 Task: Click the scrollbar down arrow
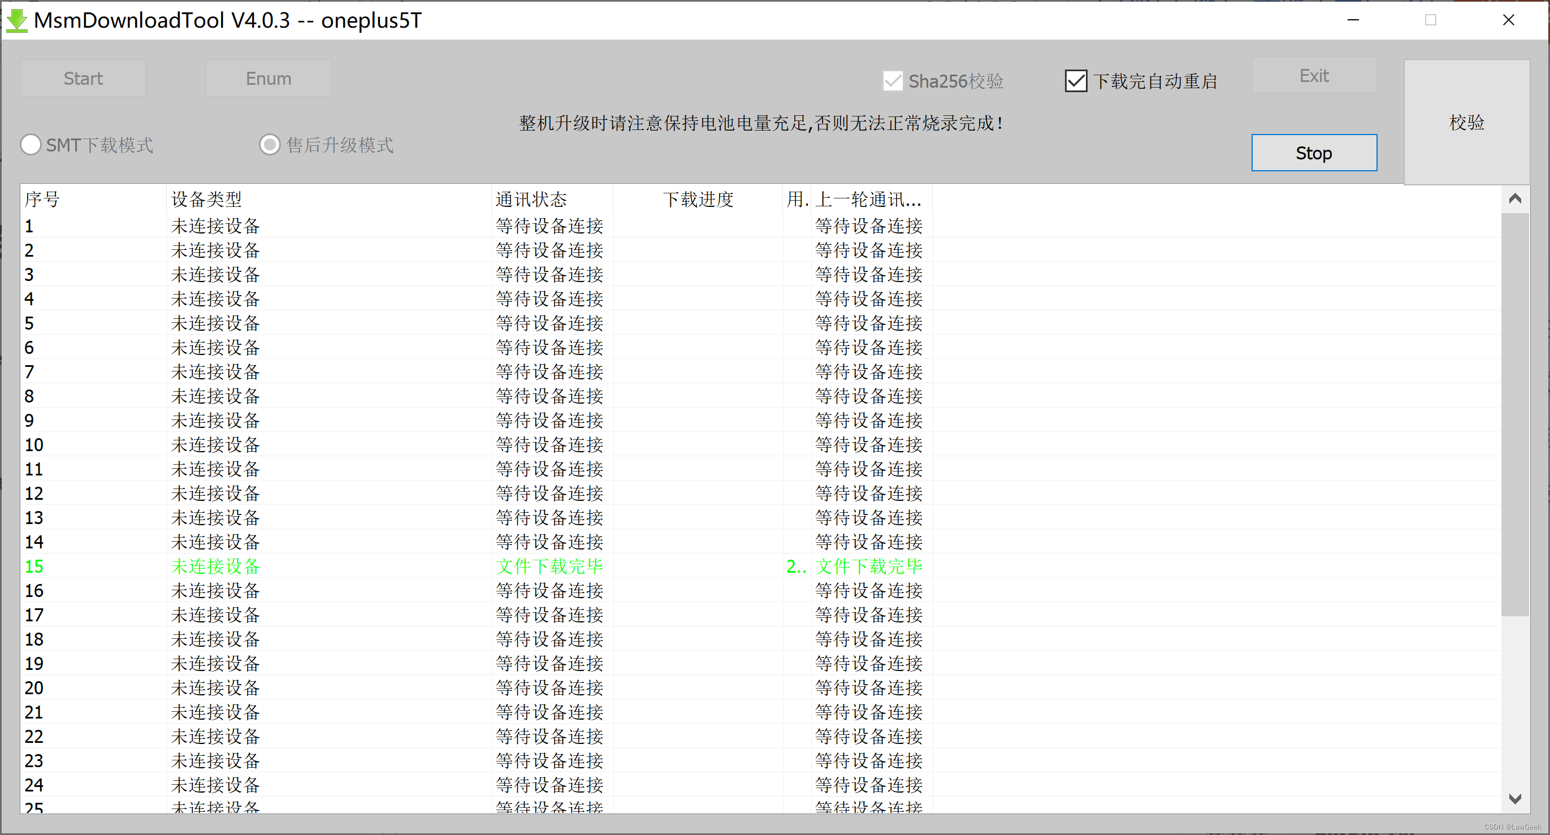(1514, 799)
